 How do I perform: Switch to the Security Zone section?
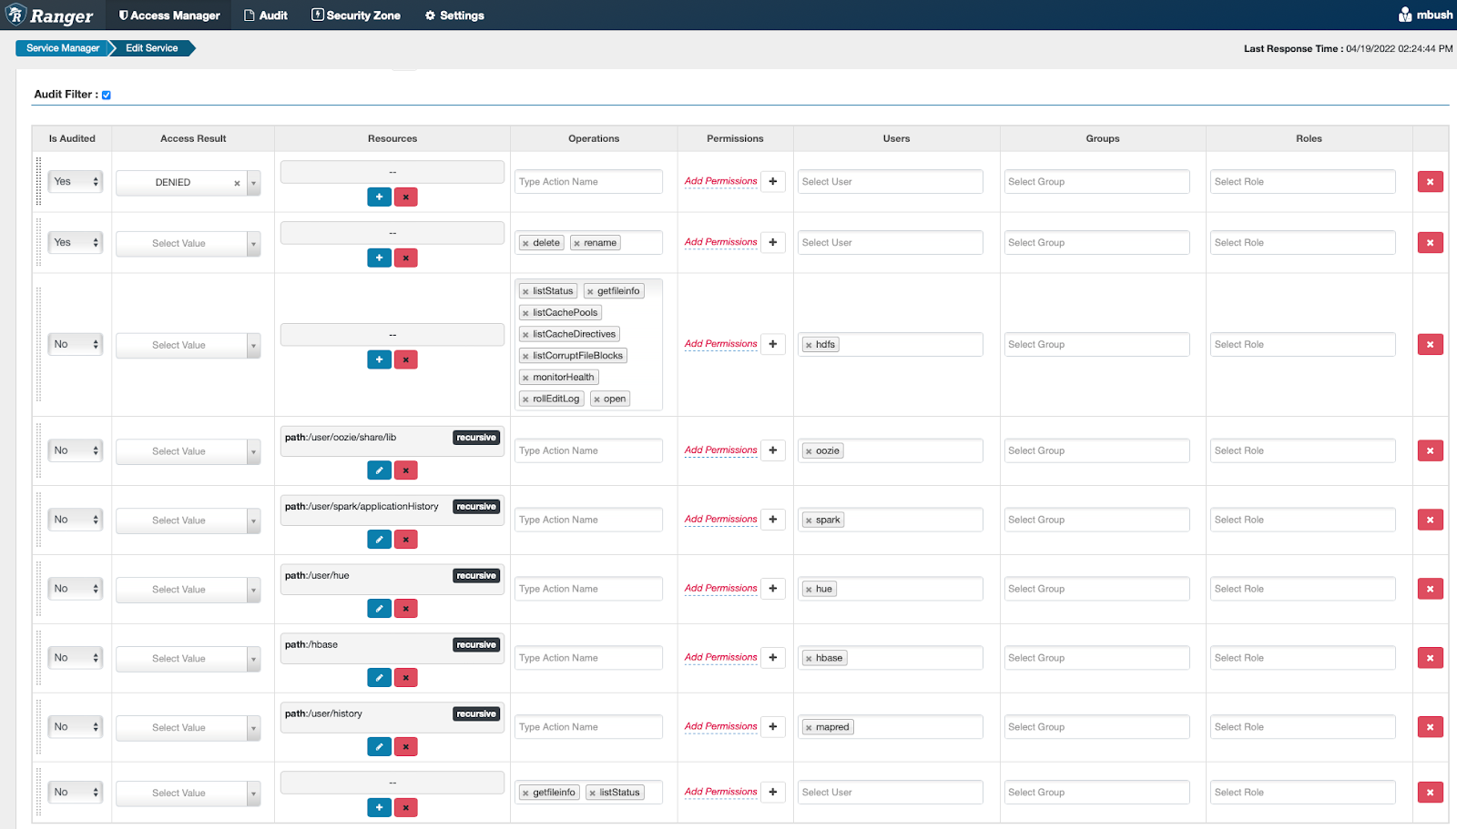(356, 15)
